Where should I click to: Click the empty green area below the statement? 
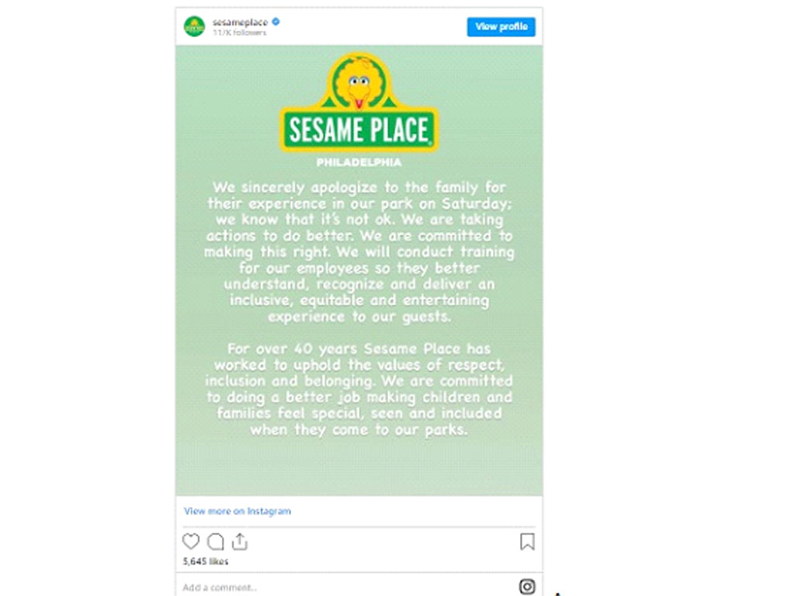point(359,468)
